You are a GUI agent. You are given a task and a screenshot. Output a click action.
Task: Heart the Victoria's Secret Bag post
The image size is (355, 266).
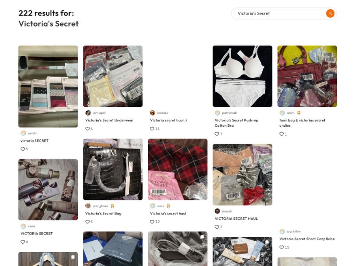tap(87, 222)
